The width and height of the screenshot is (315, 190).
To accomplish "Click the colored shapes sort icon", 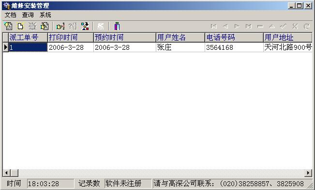I will click(x=85, y=26).
